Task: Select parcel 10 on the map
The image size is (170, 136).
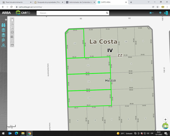Action: coord(89,98)
